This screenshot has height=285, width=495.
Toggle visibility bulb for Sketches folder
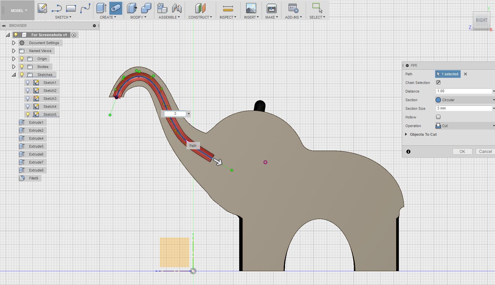tap(22, 75)
